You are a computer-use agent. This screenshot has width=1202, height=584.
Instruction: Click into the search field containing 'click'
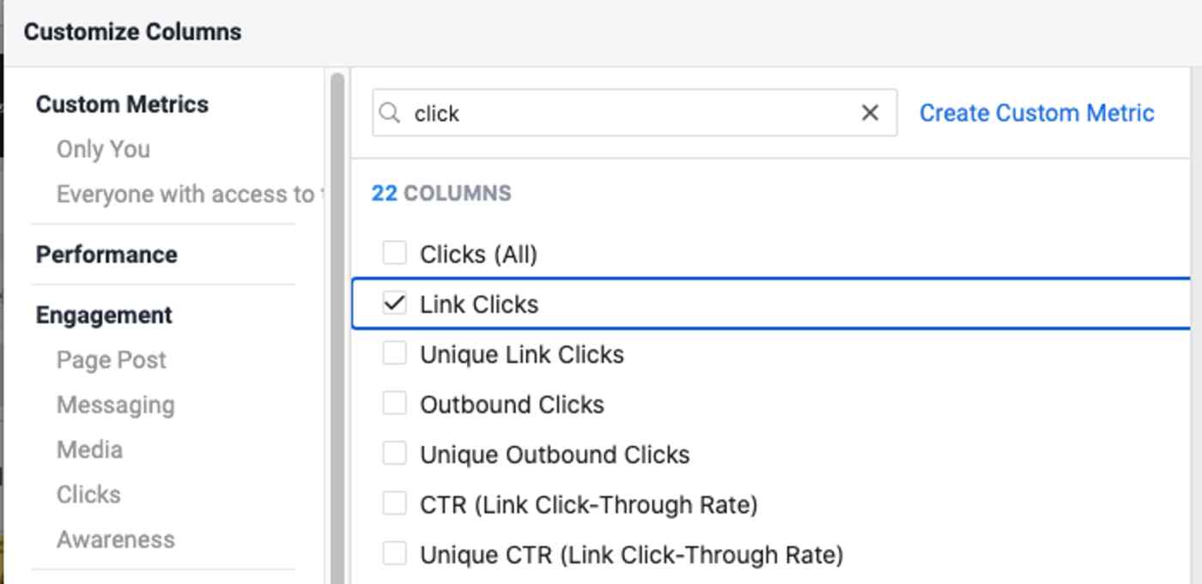tap(634, 113)
